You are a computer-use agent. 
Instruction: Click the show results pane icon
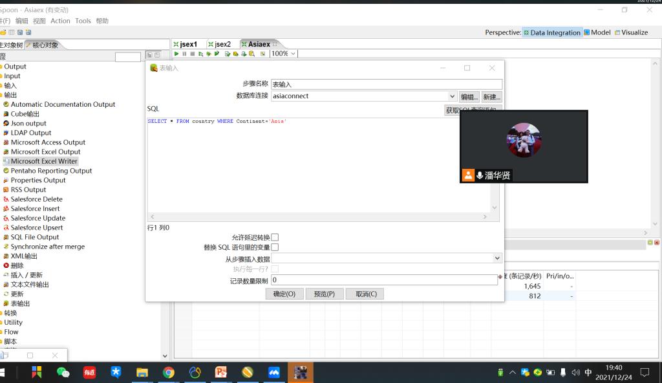[x=262, y=54]
